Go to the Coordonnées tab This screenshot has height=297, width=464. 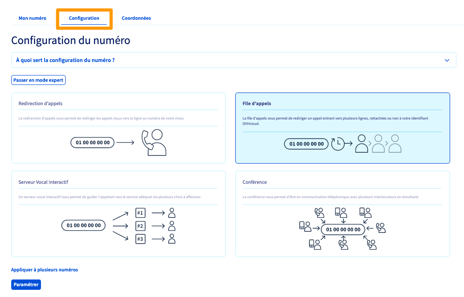[x=136, y=18]
